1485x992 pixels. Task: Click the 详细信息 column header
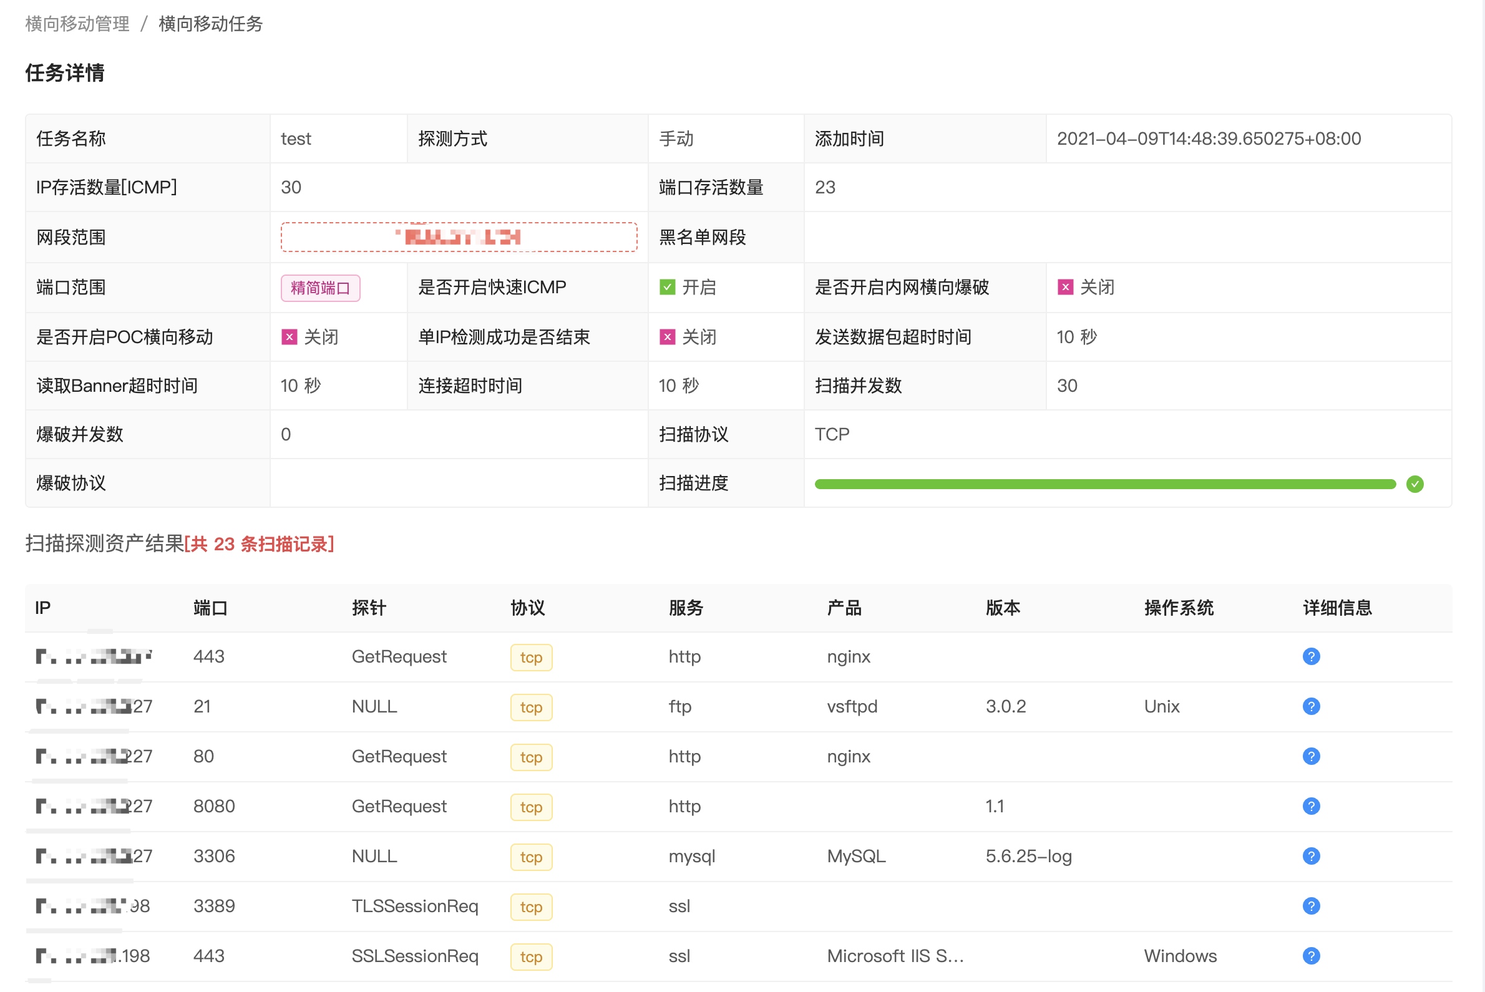coord(1337,608)
